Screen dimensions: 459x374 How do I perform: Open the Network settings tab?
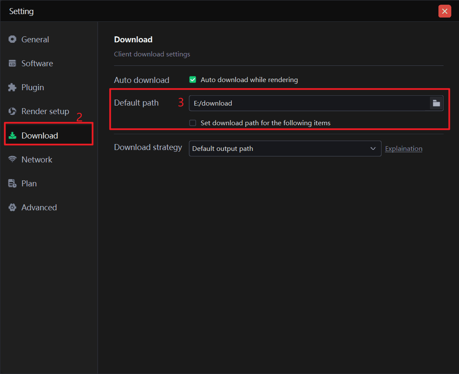point(37,159)
